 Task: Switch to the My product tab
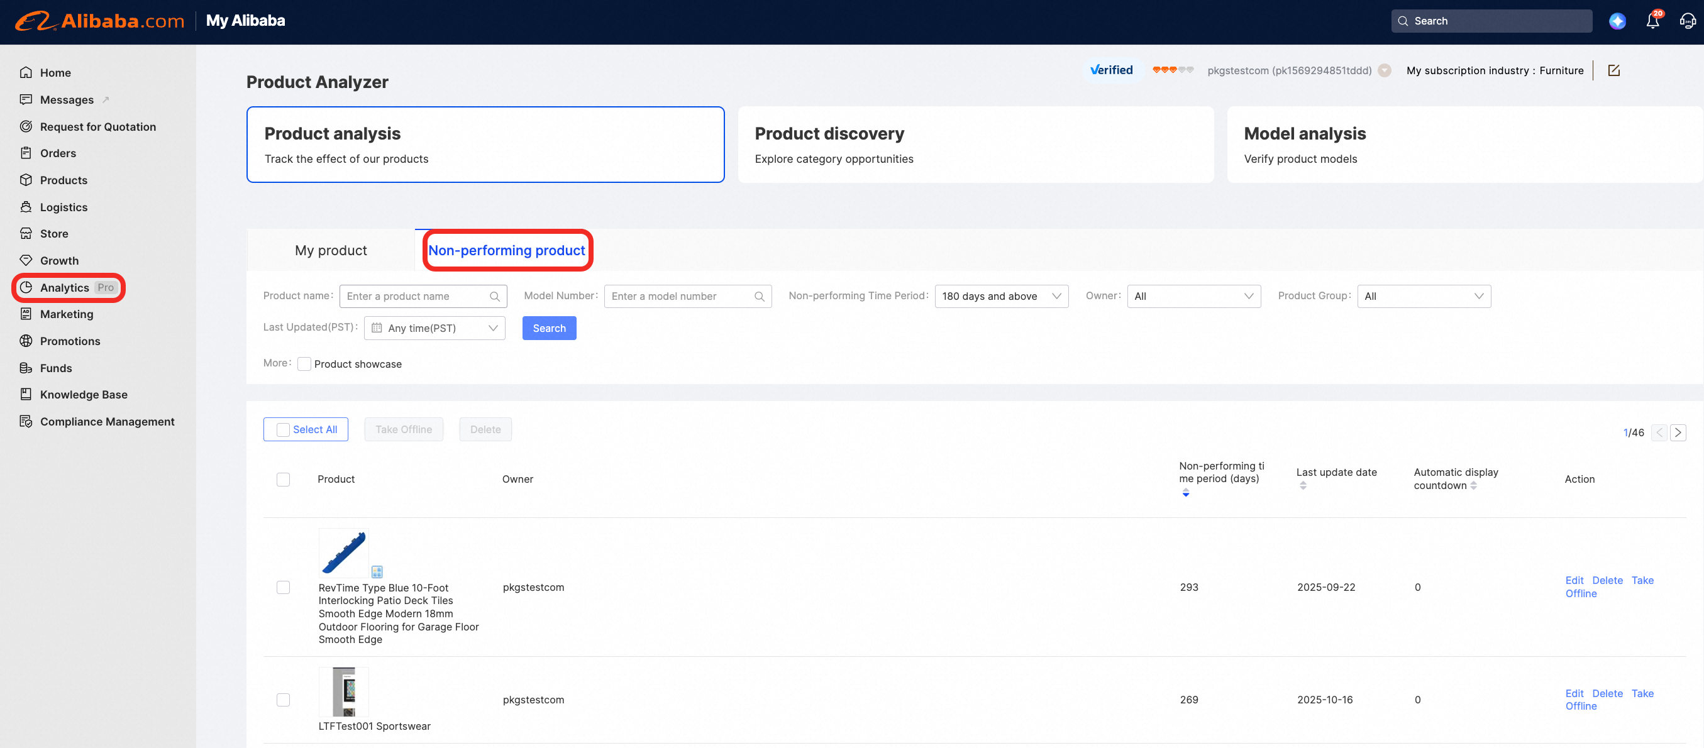click(331, 250)
